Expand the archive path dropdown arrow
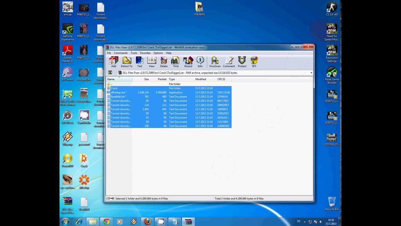The image size is (401, 226). (311, 73)
